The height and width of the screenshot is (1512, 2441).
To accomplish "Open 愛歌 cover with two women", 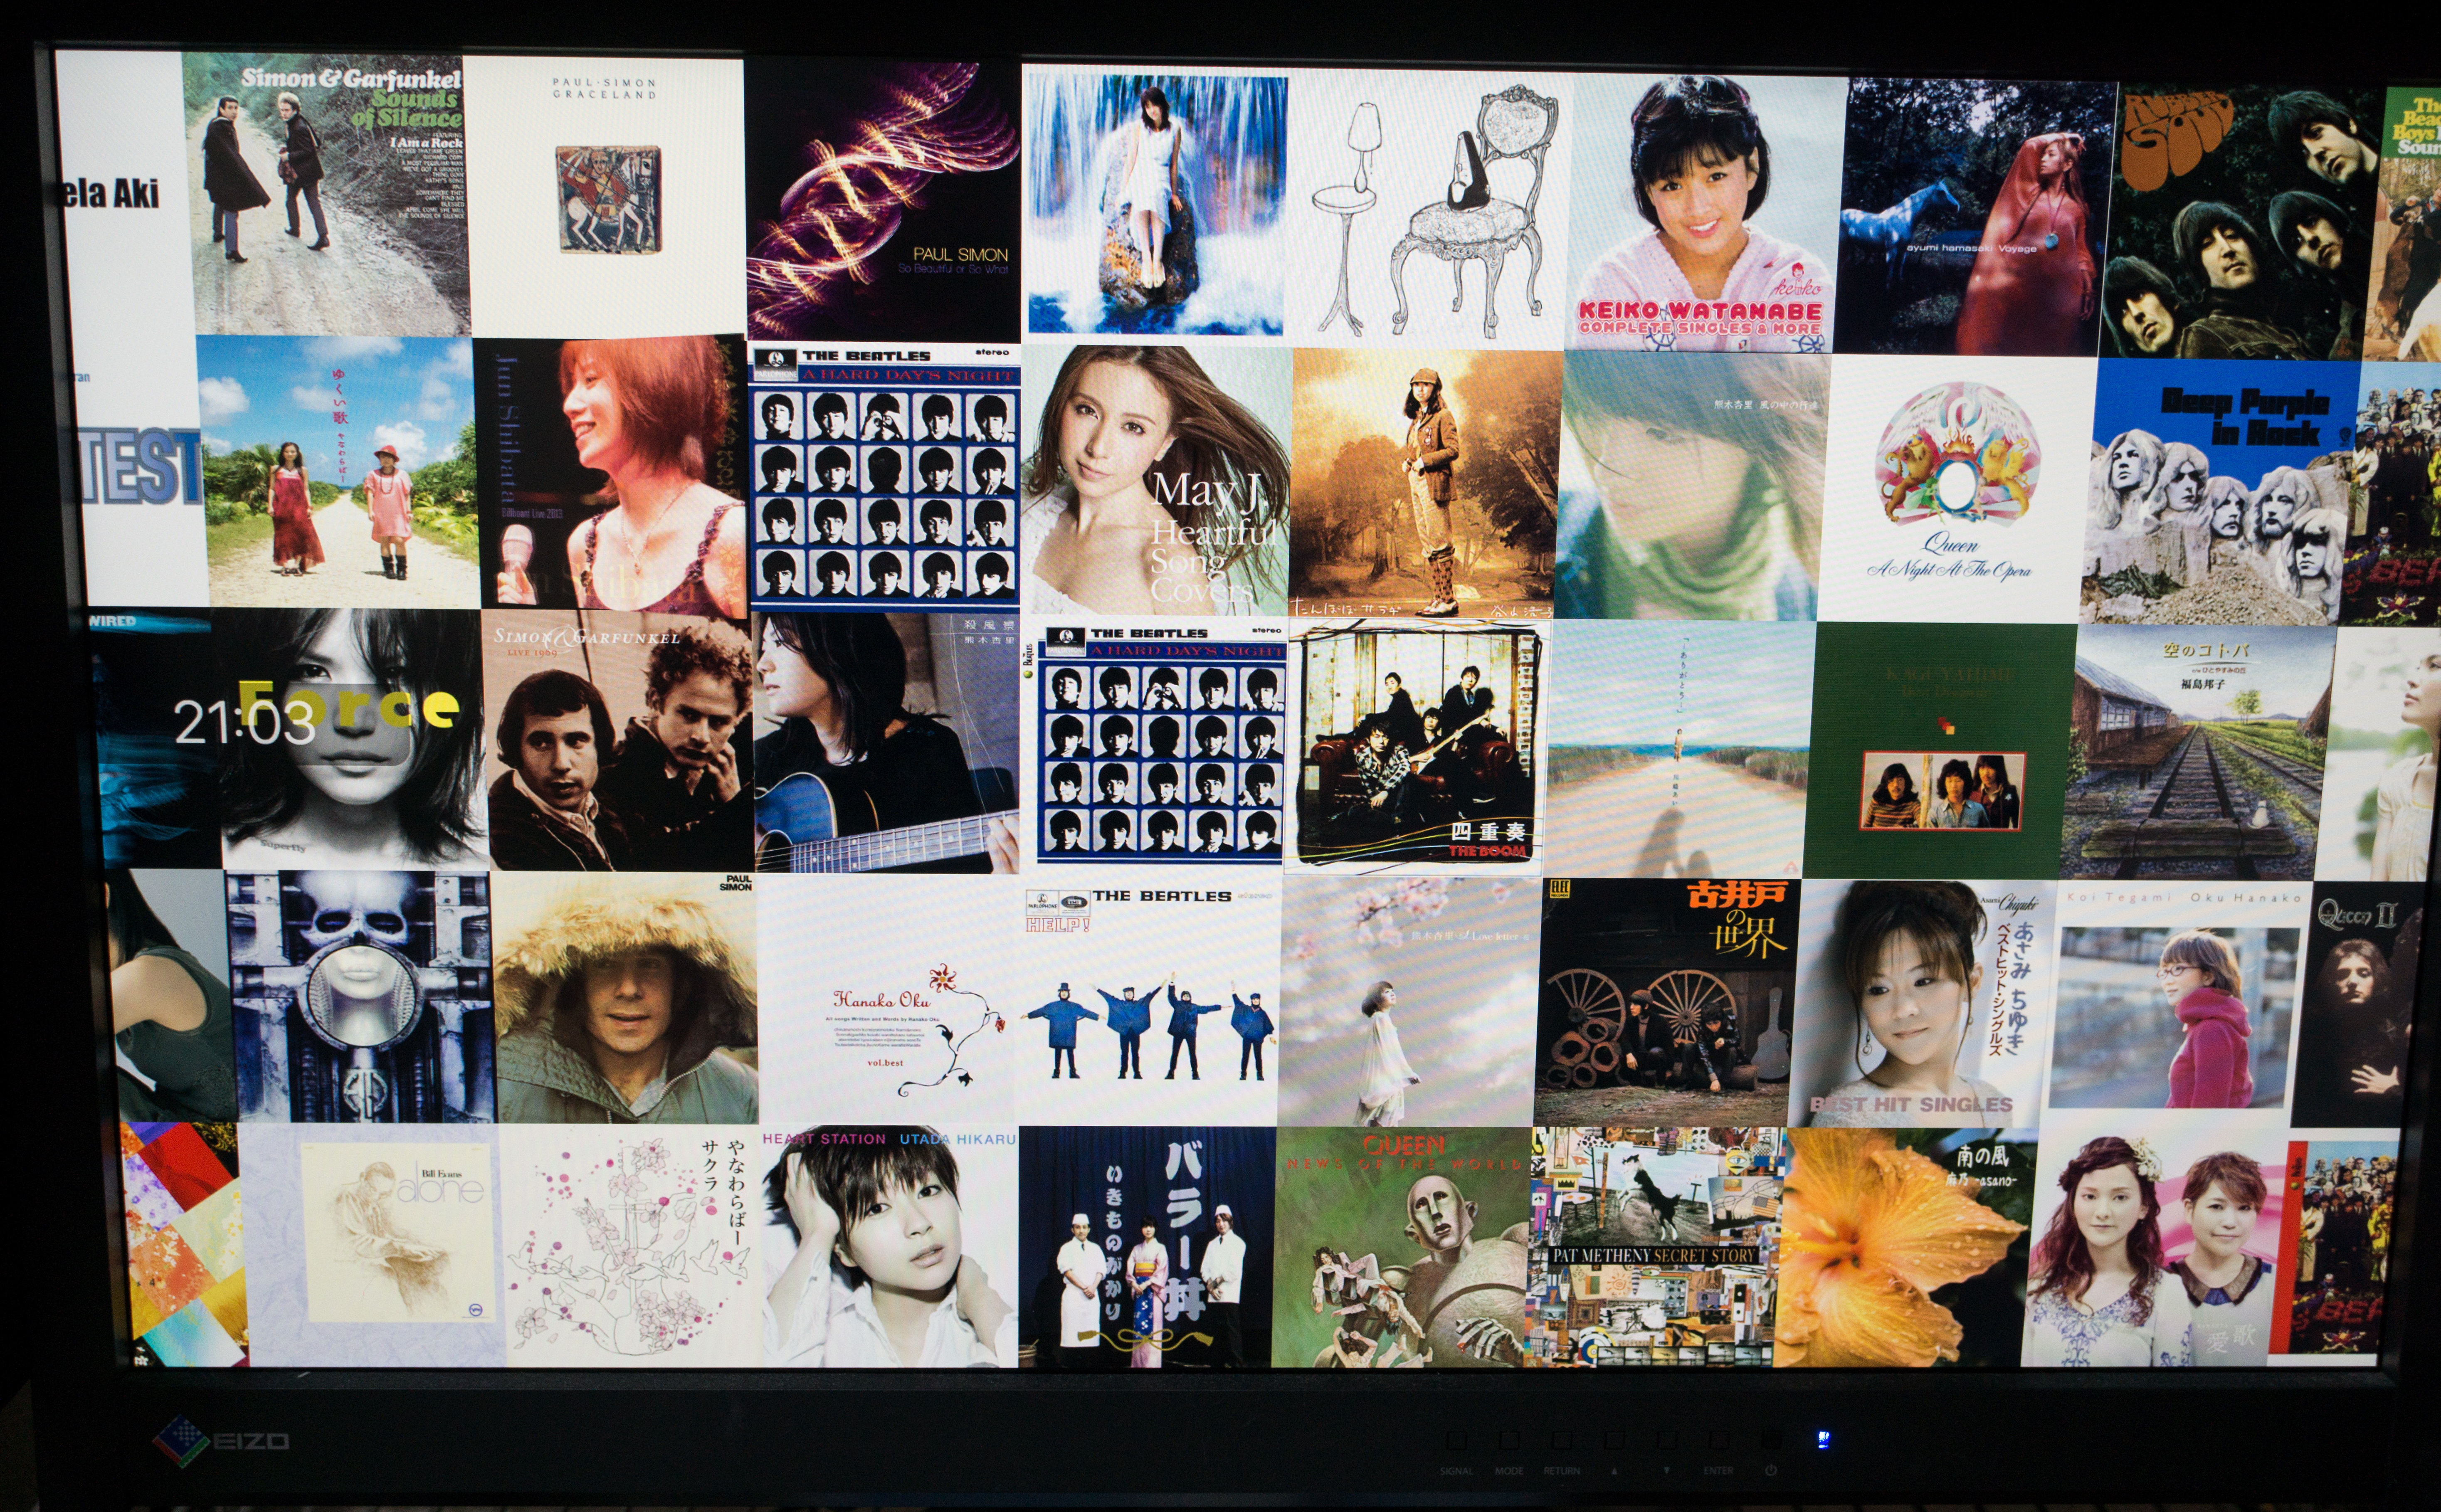I will [x=2155, y=1249].
